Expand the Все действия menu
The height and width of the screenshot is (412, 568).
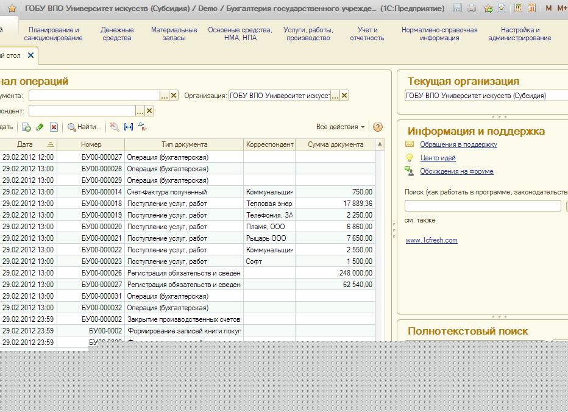coord(340,127)
